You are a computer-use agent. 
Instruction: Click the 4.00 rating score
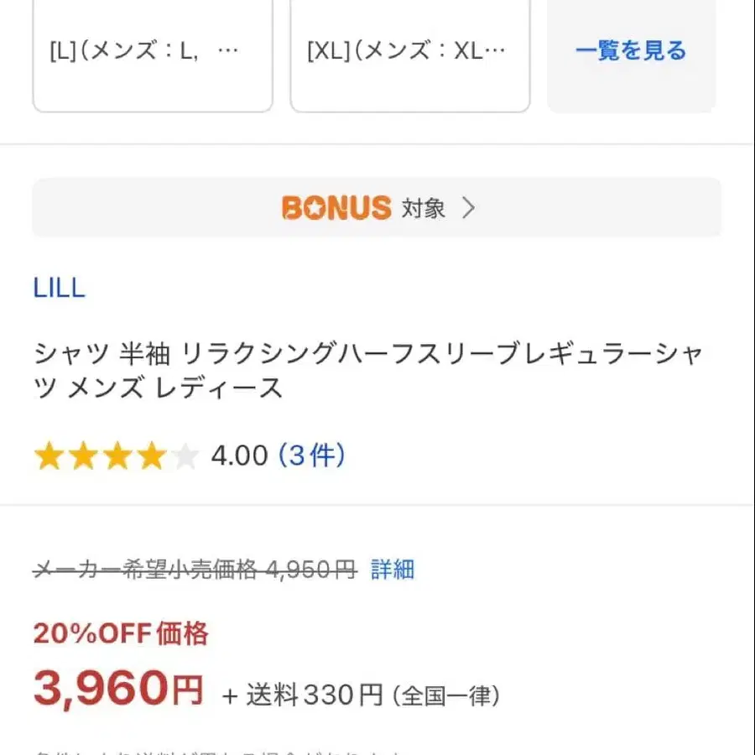239,456
